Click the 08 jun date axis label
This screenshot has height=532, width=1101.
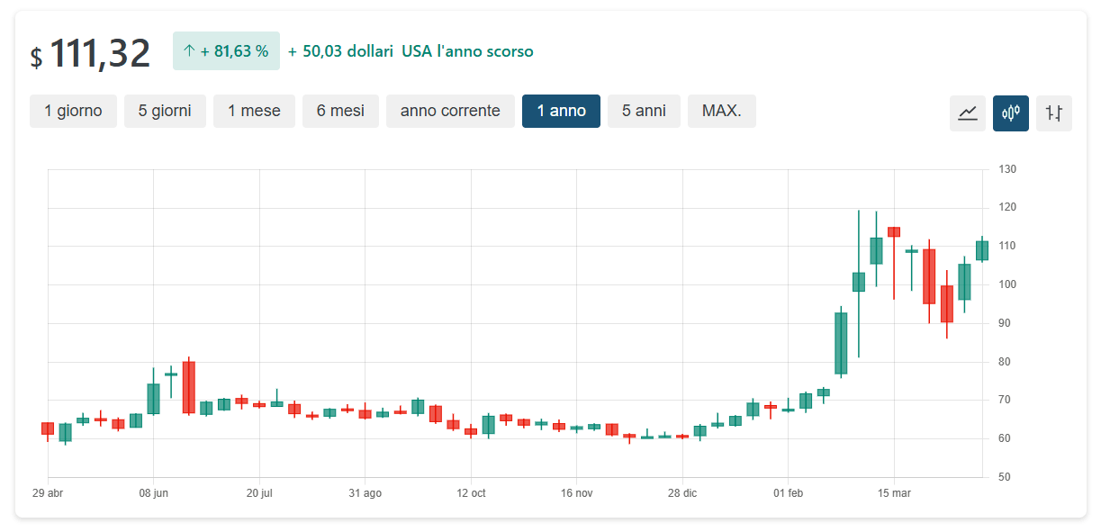tap(153, 493)
